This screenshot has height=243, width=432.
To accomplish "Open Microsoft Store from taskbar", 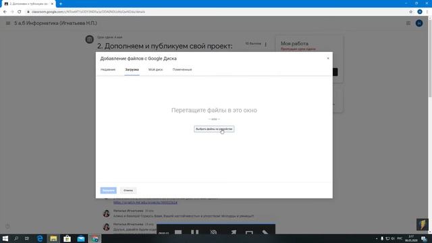I will pos(67,238).
